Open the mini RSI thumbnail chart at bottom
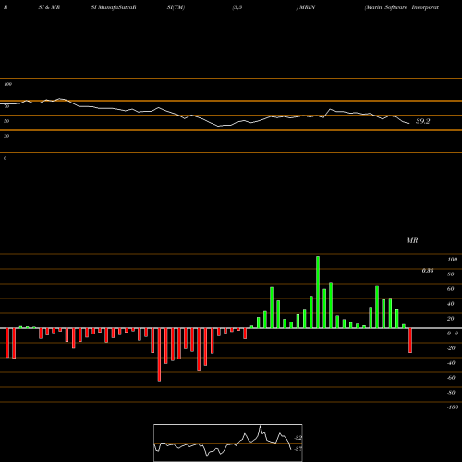The width and height of the screenshot is (462, 462). pyautogui.click(x=228, y=443)
